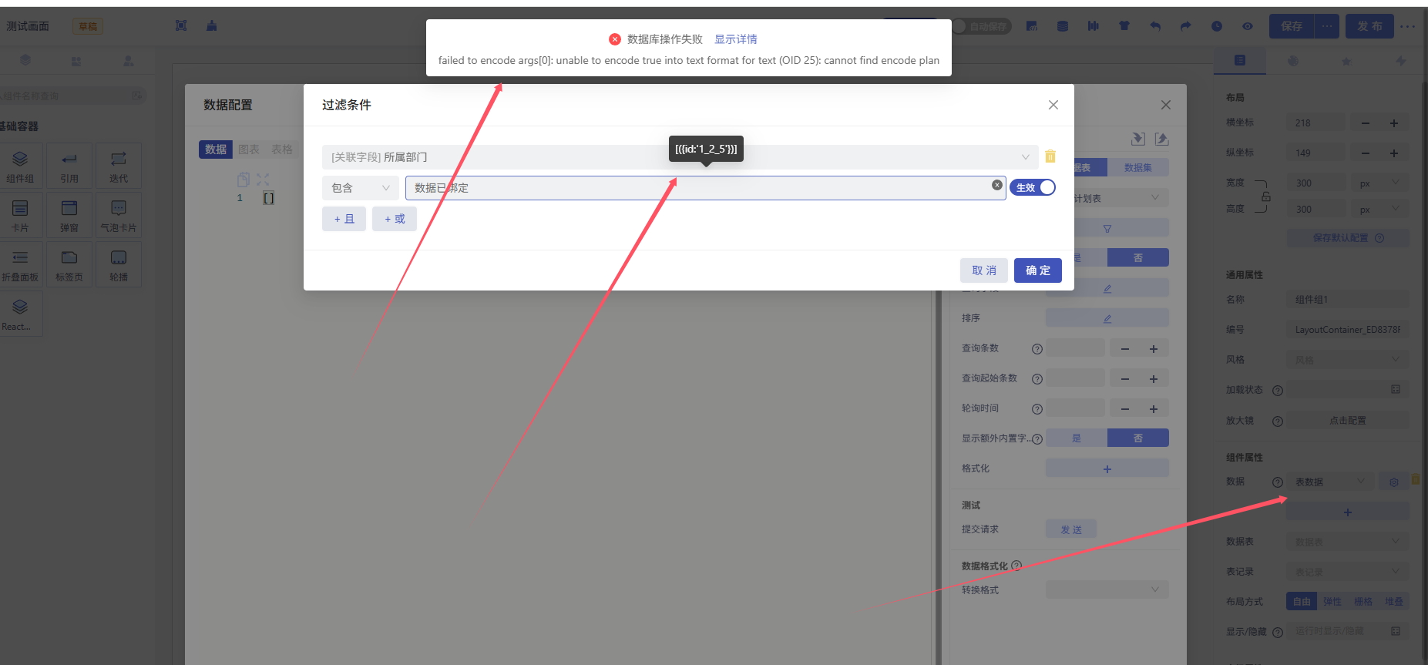
Task: Increase the 横坐标 value
Action: point(1394,123)
